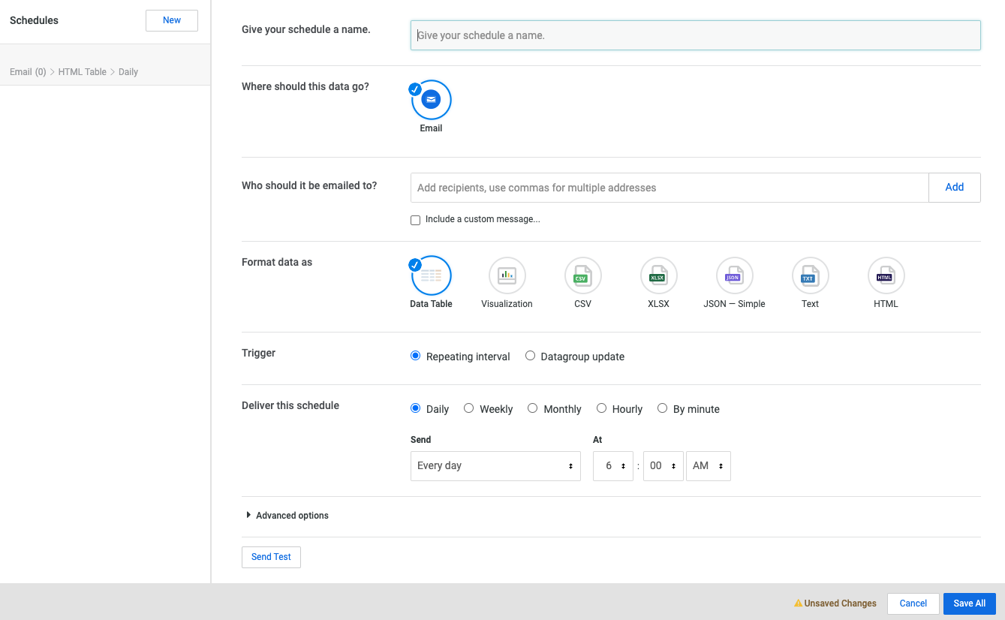The image size is (1005, 620).
Task: Expand Advanced options section
Action: [287, 516]
